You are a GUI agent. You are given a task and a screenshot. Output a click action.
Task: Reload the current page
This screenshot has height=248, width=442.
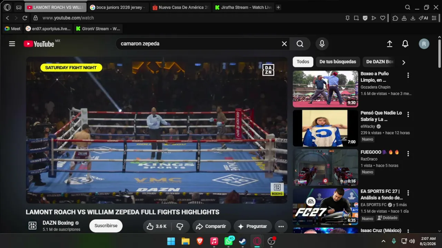click(x=25, y=18)
